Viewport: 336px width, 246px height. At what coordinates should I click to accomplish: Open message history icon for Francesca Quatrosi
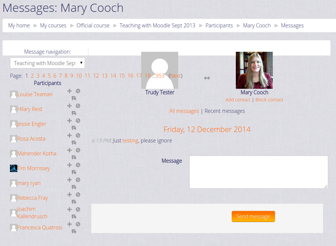[74, 232]
